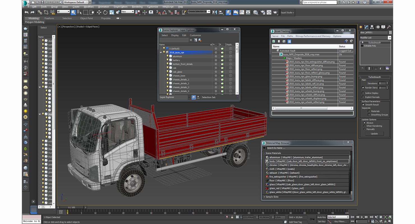The height and width of the screenshot is (224, 415).
Task: Select the Always update option
Action: point(365,123)
